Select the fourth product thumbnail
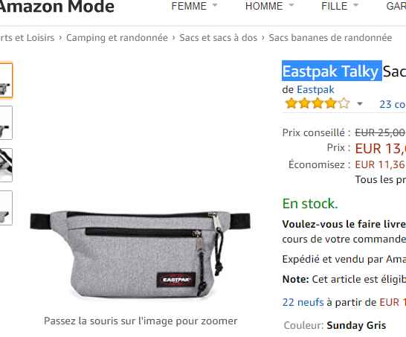The image size is (406, 337). pyautogui.click(x=6, y=208)
